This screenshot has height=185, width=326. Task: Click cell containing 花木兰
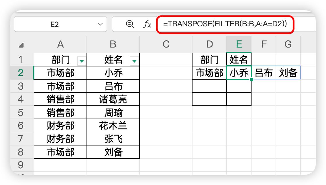[x=113, y=125]
